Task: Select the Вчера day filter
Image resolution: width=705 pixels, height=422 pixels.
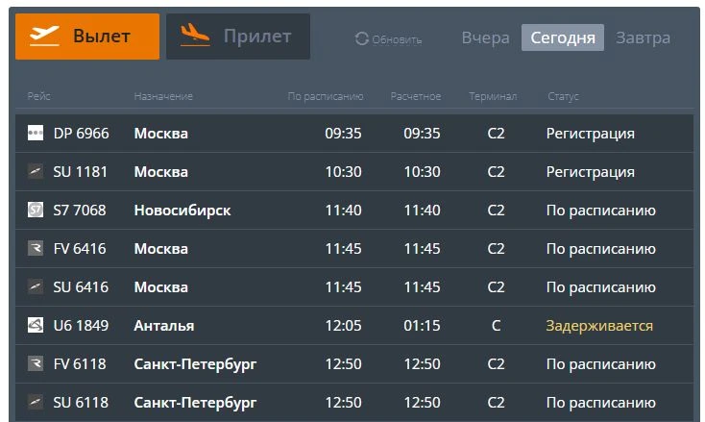Action: pyautogui.click(x=486, y=37)
